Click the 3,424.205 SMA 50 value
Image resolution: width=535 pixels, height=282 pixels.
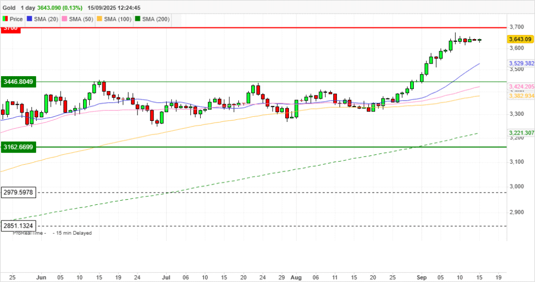[x=521, y=87]
